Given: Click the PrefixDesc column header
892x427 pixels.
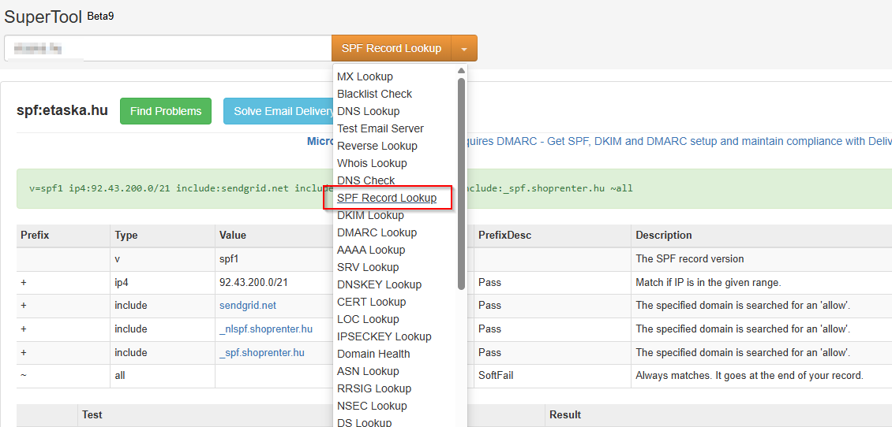Looking at the screenshot, I should pos(504,235).
